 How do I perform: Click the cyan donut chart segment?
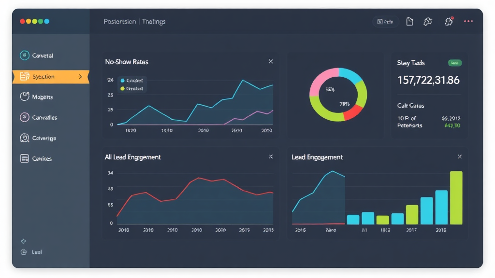(x=350, y=75)
